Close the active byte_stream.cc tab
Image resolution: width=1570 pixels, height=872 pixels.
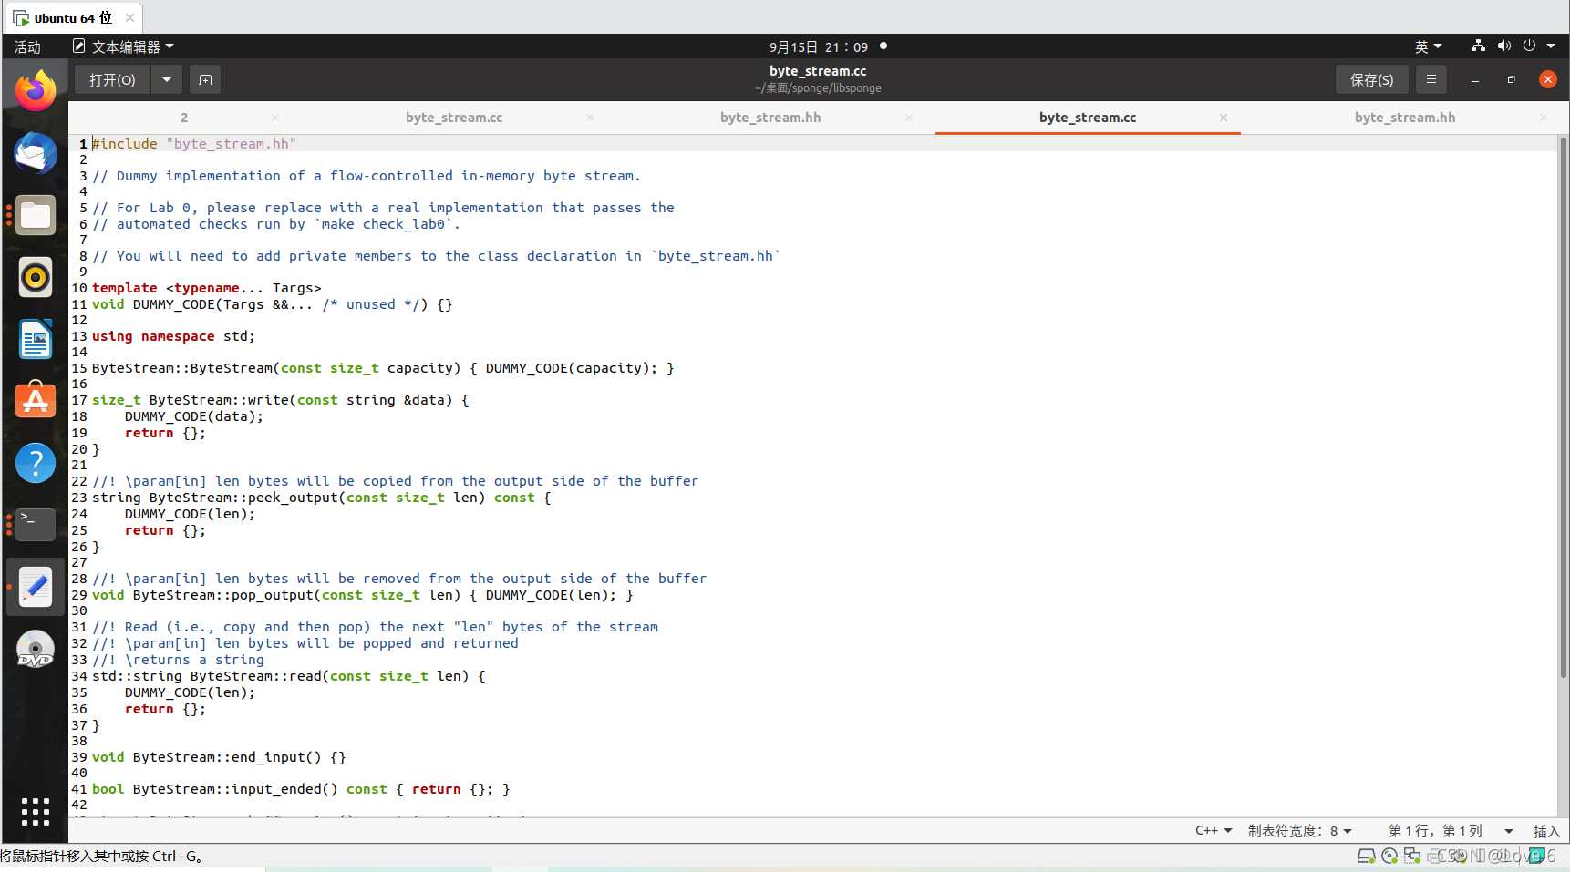pos(1224,118)
